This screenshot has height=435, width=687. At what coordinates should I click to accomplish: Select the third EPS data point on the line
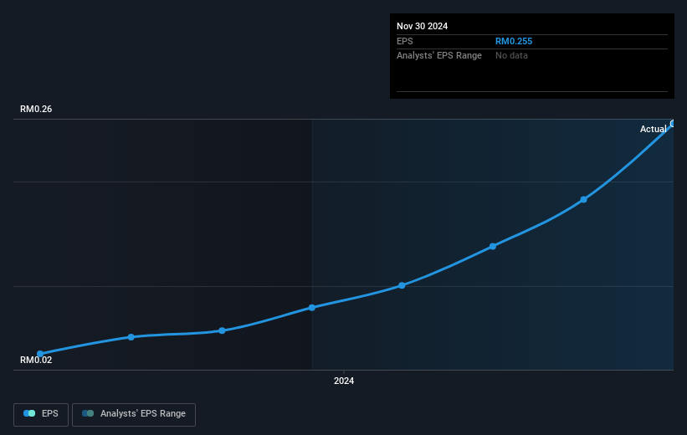click(x=222, y=330)
